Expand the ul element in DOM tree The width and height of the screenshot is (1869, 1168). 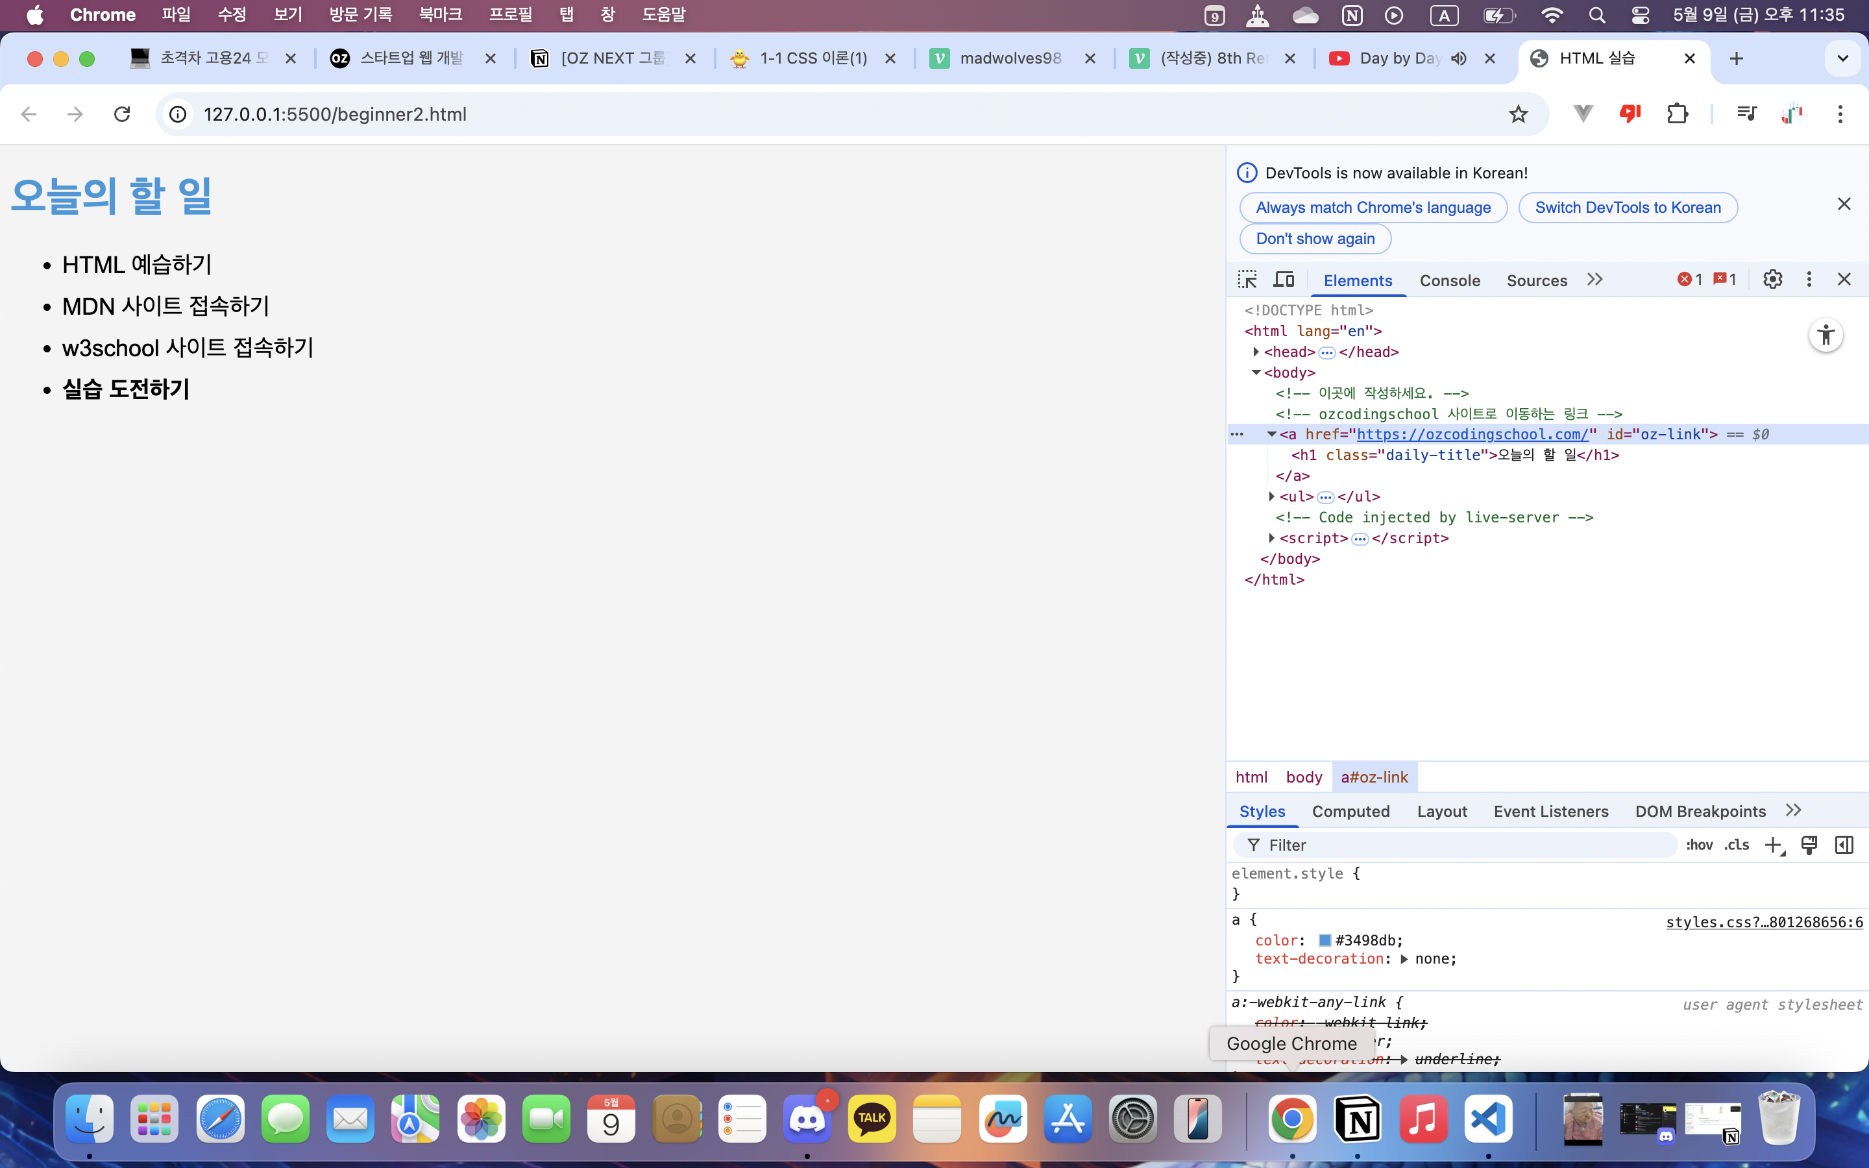tap(1271, 496)
